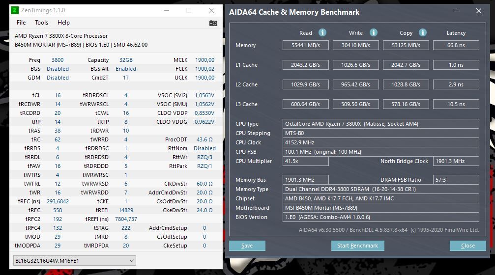The height and width of the screenshot is (275, 495).
Task: Click the BGS Alt Enabled value
Action: (x=126, y=69)
